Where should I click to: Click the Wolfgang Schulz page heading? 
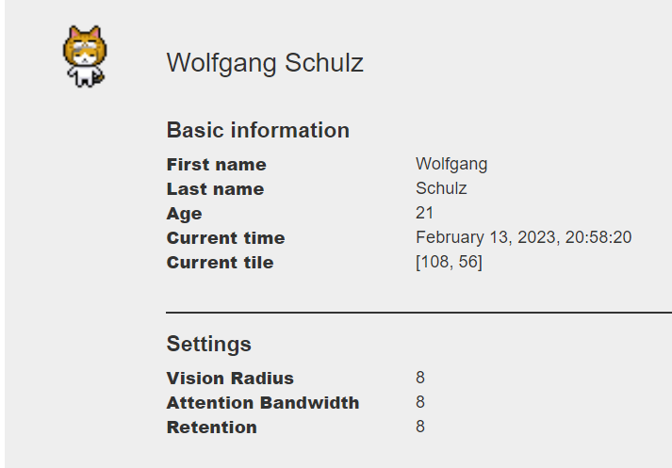click(x=265, y=63)
